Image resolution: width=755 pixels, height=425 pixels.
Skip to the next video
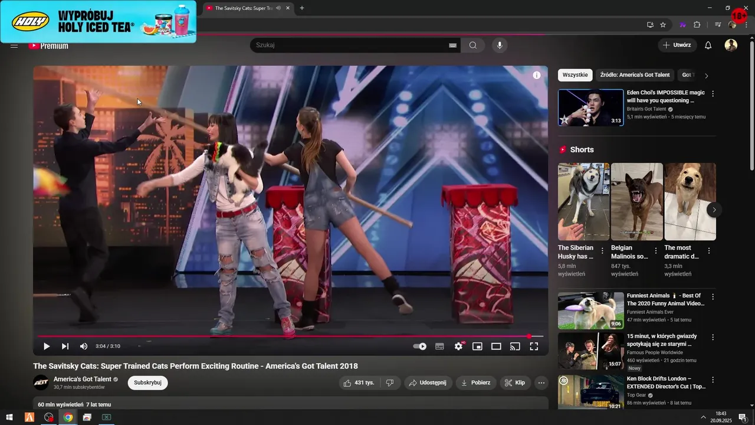coord(65,346)
